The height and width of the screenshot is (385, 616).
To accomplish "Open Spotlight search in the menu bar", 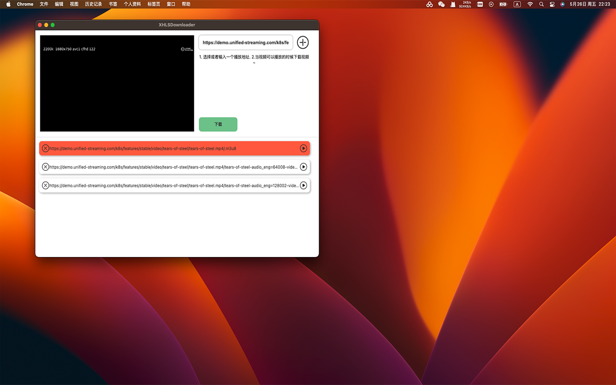I will [541, 4].
